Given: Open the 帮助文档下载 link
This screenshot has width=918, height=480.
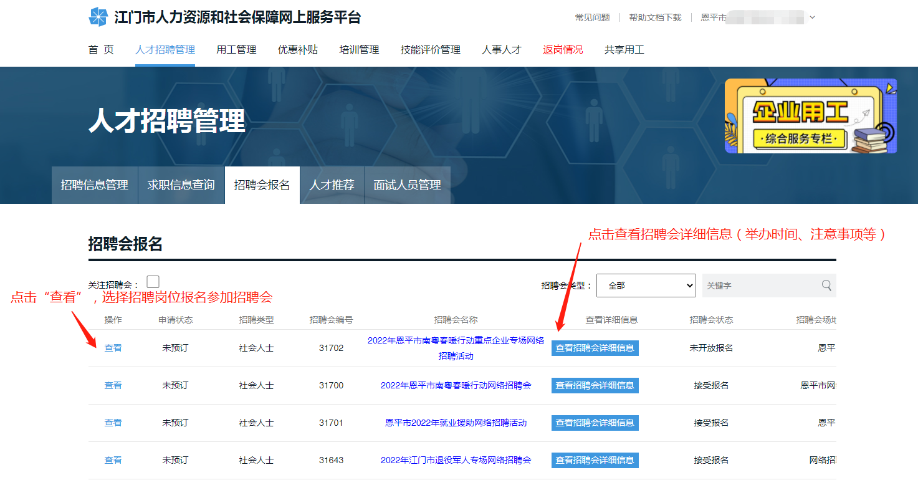Looking at the screenshot, I should (655, 17).
